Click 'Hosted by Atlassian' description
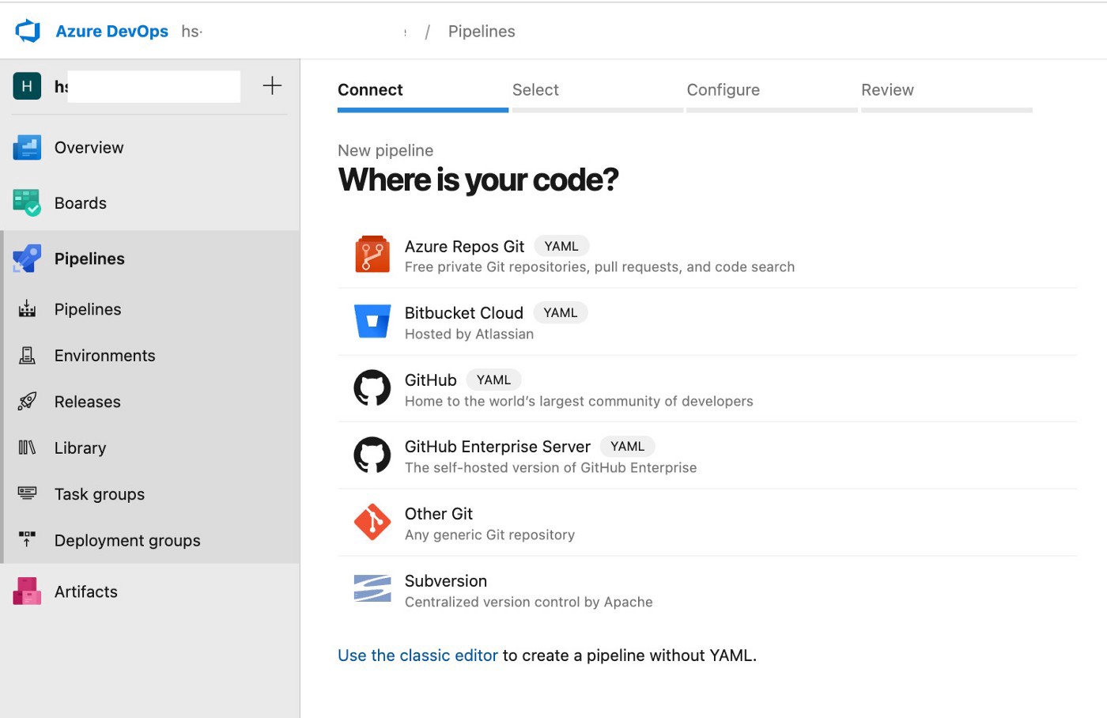Viewport: 1107px width, 718px height. click(x=469, y=334)
